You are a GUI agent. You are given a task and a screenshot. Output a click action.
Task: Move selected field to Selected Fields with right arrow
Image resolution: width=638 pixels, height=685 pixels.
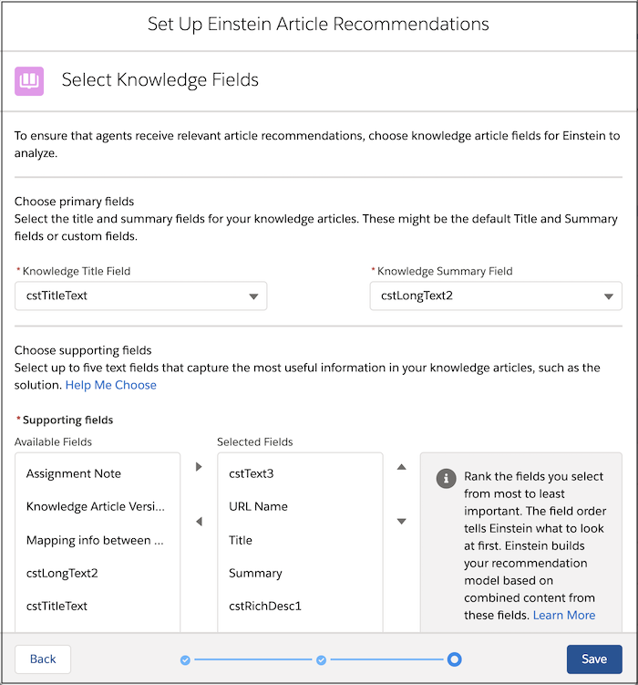tap(199, 467)
